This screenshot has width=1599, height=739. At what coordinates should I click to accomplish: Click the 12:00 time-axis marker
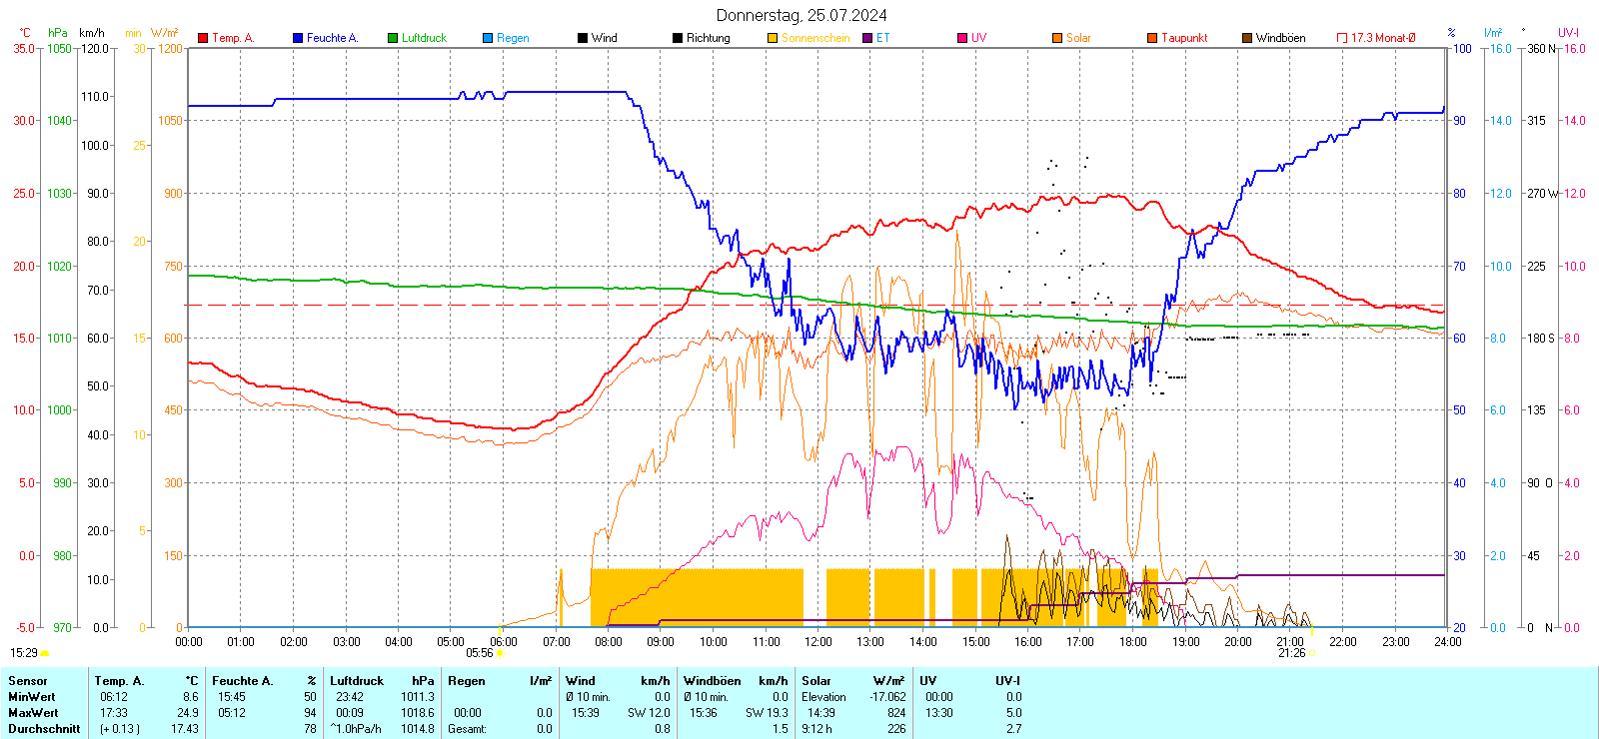click(x=817, y=642)
